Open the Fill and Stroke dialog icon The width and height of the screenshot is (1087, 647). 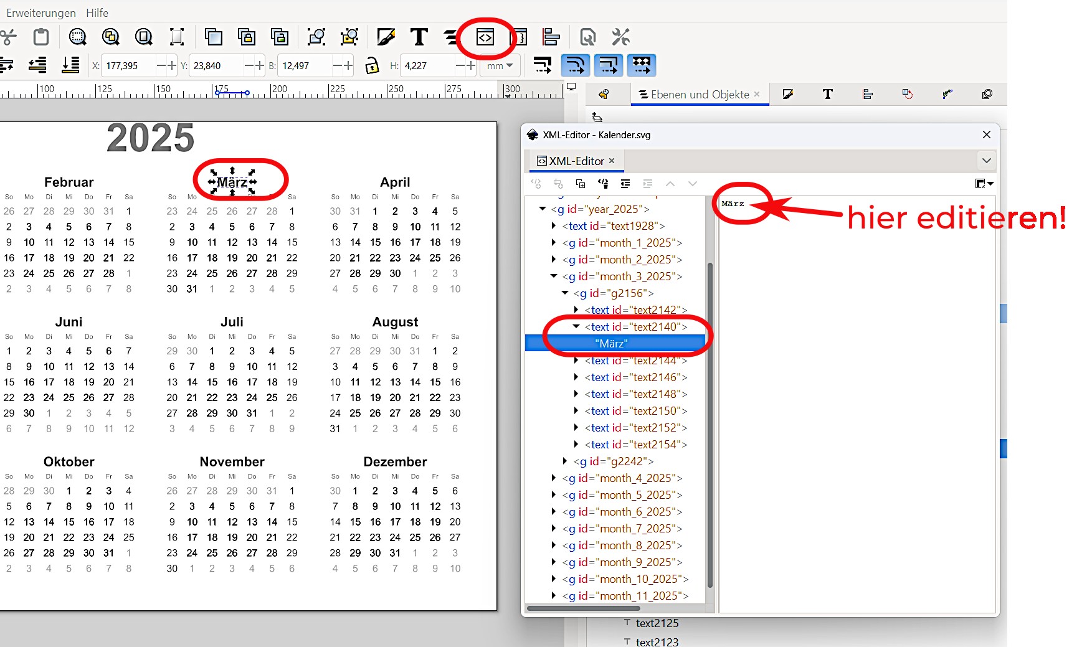pos(386,37)
